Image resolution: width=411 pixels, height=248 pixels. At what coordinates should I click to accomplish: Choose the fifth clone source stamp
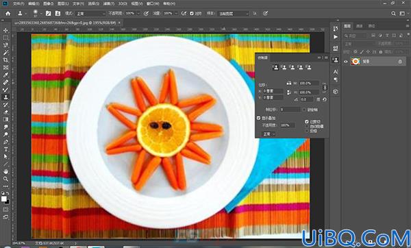[x=308, y=68]
